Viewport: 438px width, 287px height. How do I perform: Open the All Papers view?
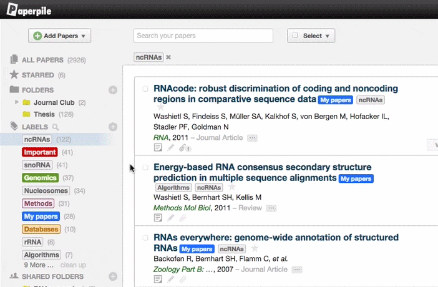pos(42,60)
